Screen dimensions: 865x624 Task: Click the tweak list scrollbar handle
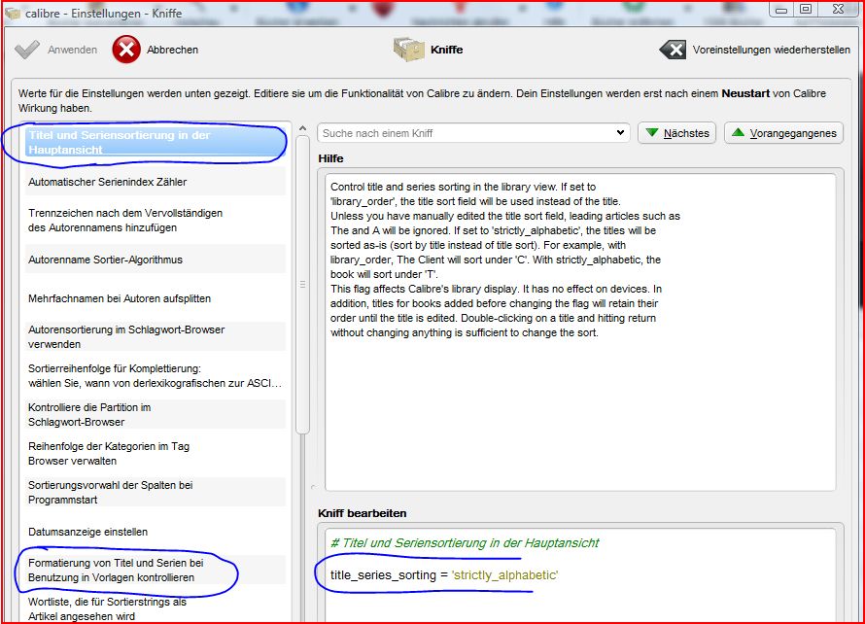(x=302, y=285)
